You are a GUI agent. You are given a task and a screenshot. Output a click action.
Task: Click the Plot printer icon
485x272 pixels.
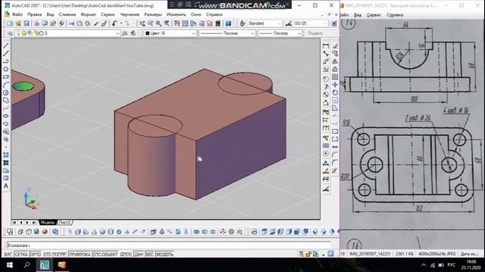(36, 23)
